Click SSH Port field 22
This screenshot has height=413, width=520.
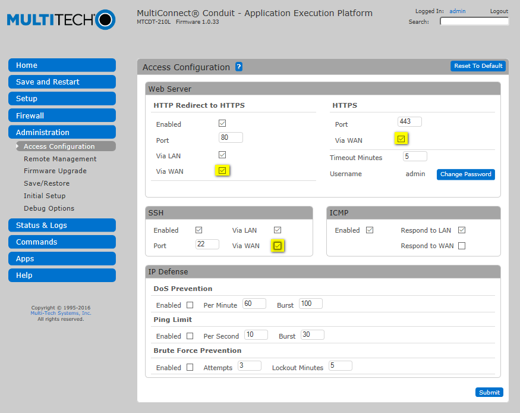point(207,244)
